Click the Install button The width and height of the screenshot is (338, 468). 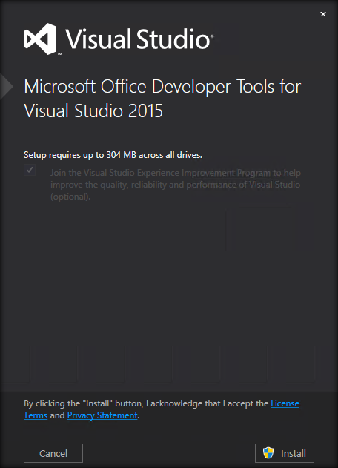(285, 453)
